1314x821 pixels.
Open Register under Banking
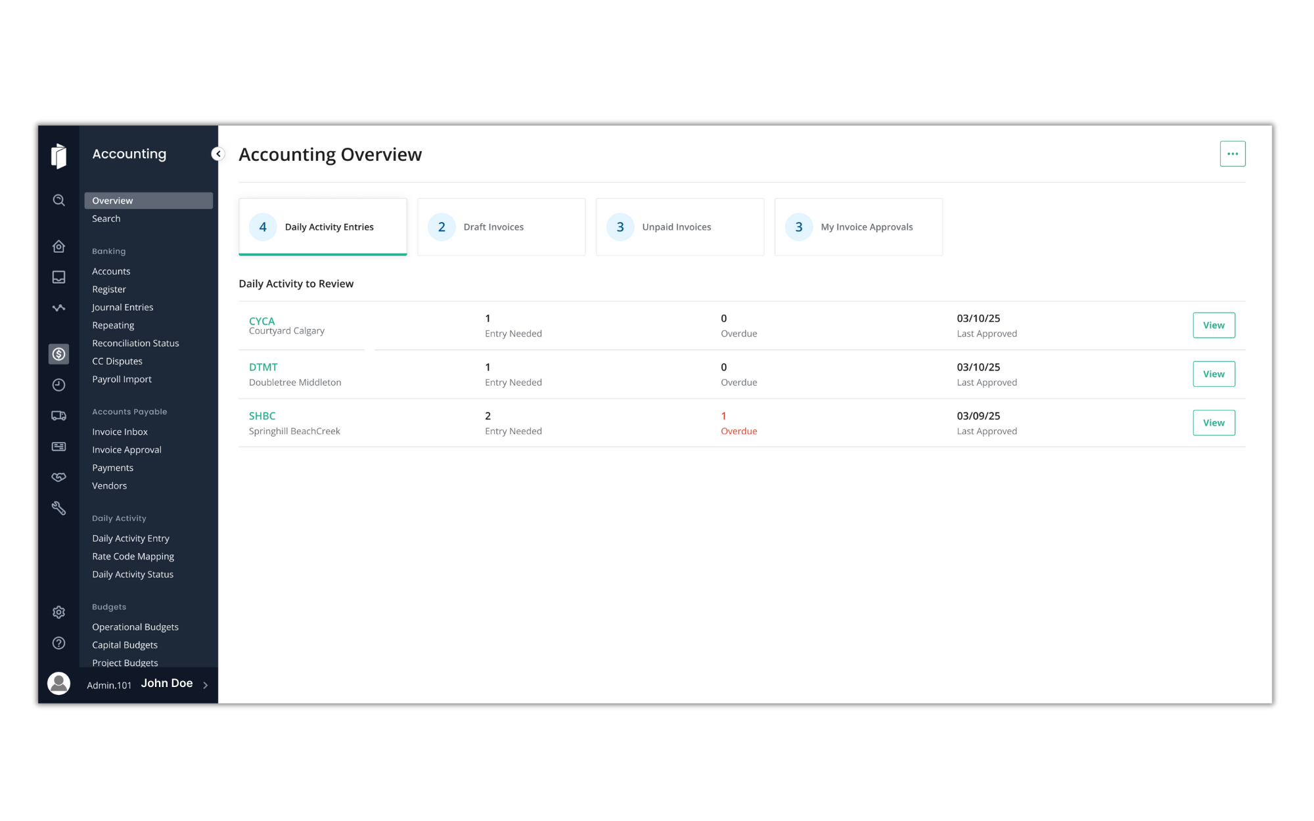[109, 289]
